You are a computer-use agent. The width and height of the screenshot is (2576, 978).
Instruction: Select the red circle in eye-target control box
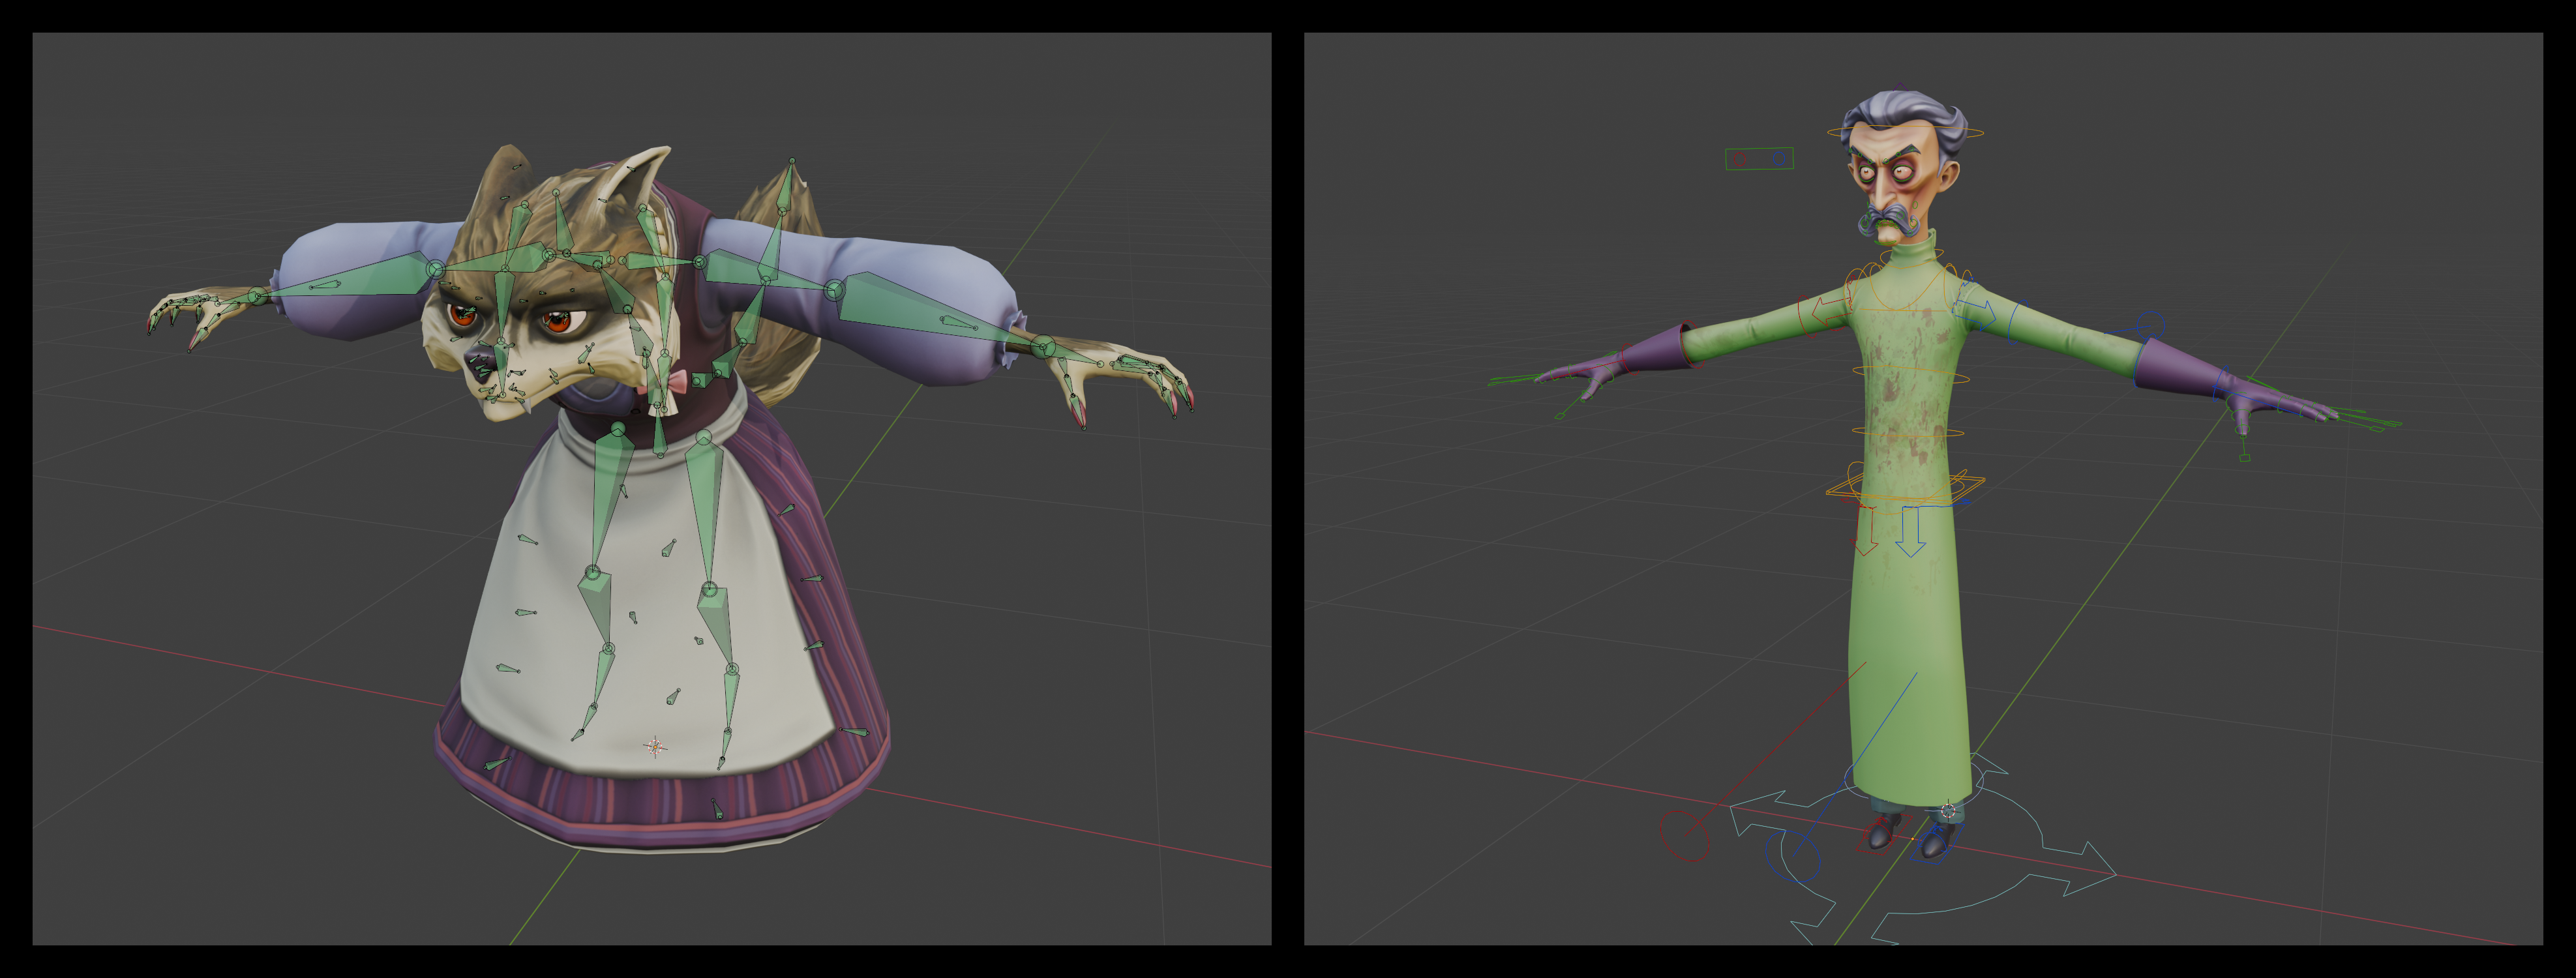(x=1740, y=159)
